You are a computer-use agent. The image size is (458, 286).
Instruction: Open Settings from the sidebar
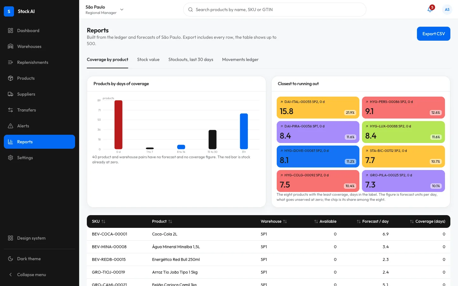pyautogui.click(x=39, y=158)
